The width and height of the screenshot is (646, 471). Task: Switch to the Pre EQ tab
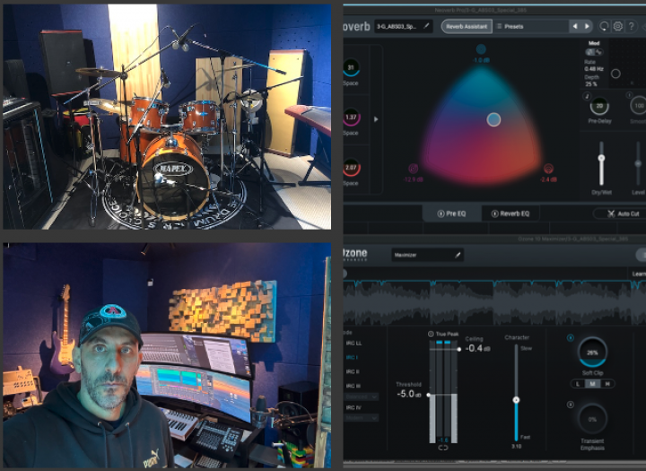[x=452, y=214]
